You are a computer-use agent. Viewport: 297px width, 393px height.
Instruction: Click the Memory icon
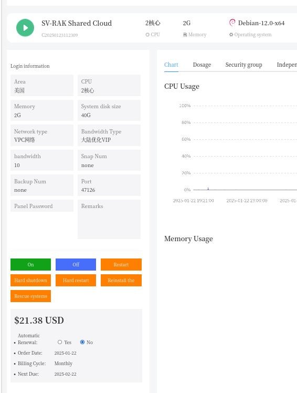pyautogui.click(x=185, y=35)
